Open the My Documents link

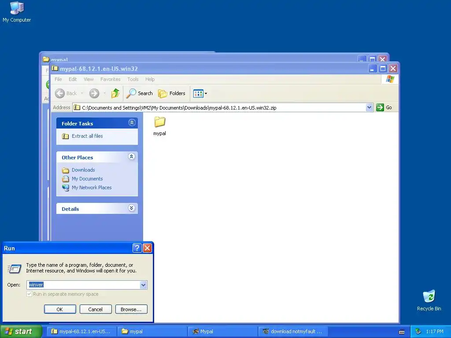coord(87,179)
